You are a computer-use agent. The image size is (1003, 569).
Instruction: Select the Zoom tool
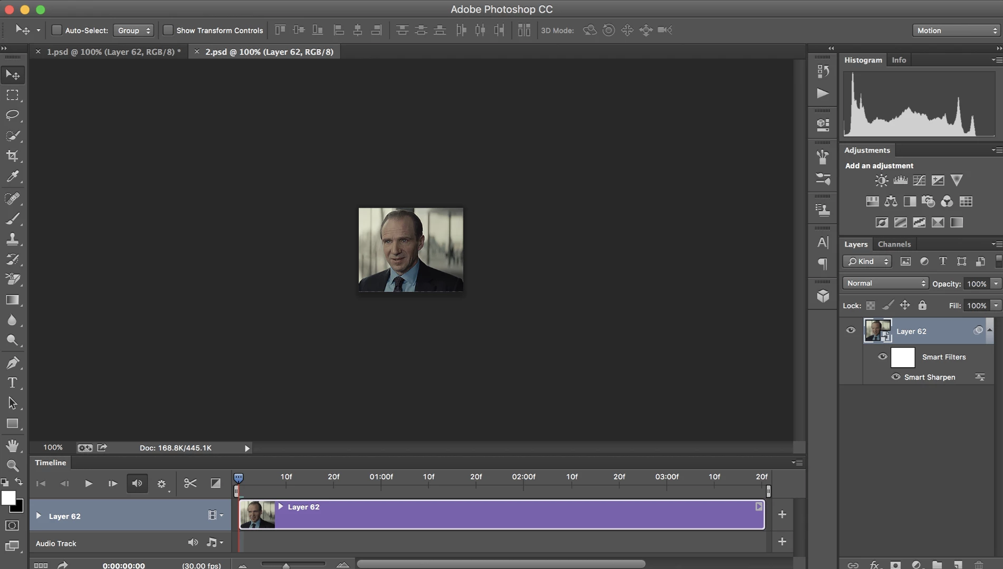[x=12, y=466]
